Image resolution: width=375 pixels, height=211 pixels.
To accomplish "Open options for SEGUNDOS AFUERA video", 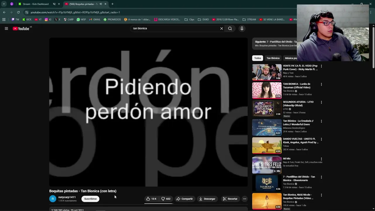I will click(321, 102).
